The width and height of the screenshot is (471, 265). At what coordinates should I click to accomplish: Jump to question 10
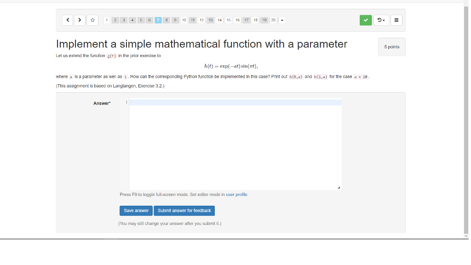coord(184,20)
